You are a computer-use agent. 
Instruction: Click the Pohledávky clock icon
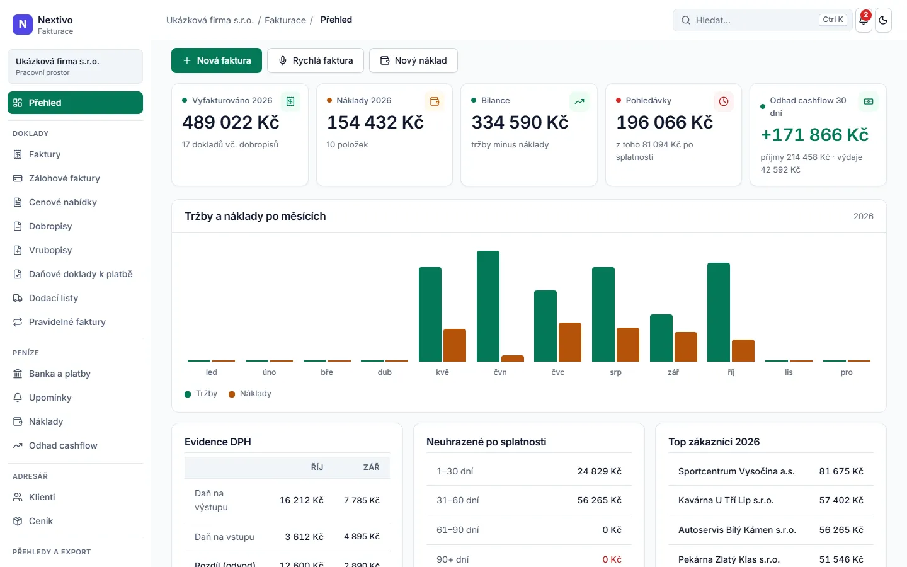point(724,101)
